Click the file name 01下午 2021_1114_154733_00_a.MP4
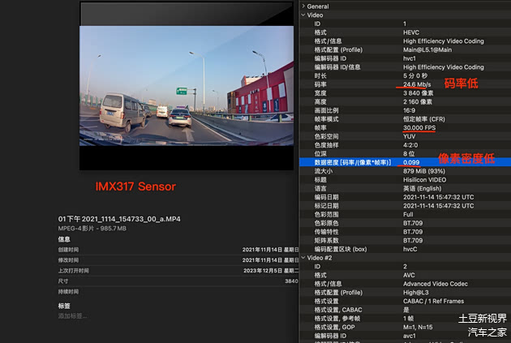 click(x=120, y=219)
